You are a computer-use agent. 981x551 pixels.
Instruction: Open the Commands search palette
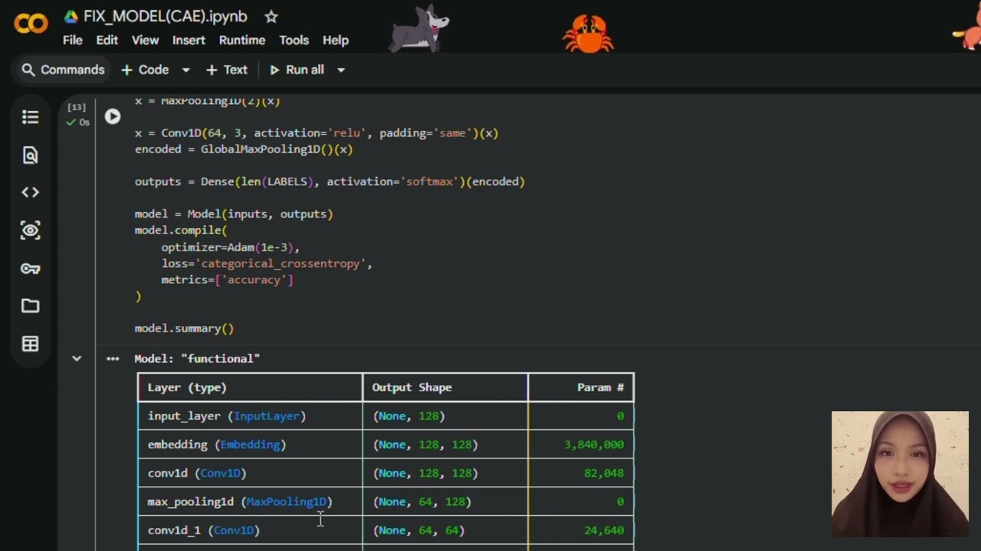point(63,70)
